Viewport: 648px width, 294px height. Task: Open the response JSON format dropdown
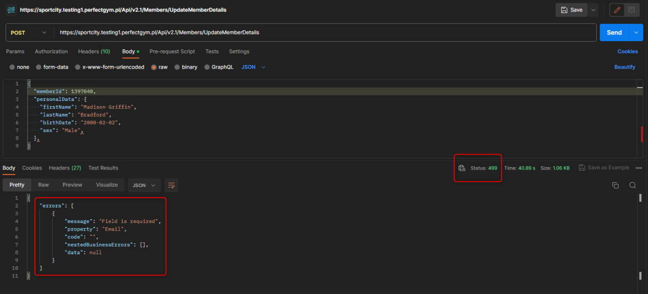point(144,185)
